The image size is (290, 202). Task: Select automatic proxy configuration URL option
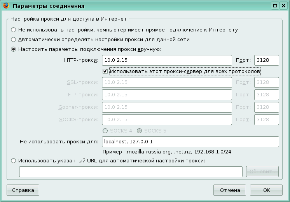point(14,160)
